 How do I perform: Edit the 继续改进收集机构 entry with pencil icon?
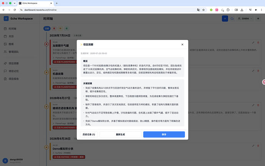click(253, 105)
